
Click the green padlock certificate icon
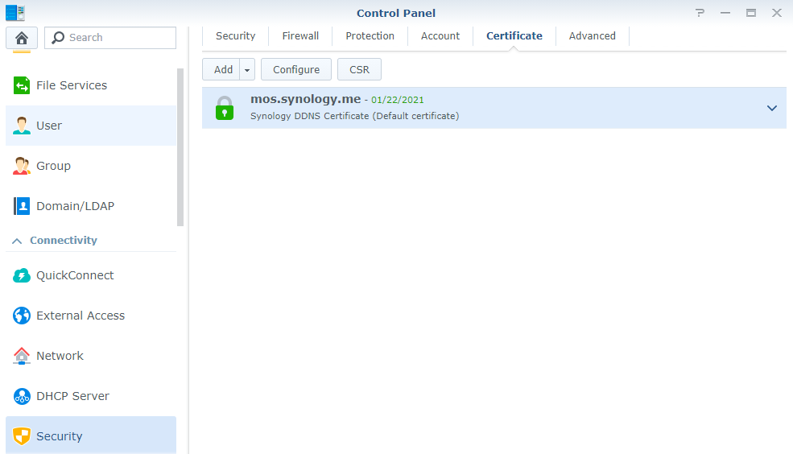click(225, 108)
